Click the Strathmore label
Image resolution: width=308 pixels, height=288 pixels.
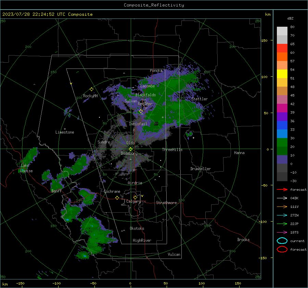[x=166, y=203]
